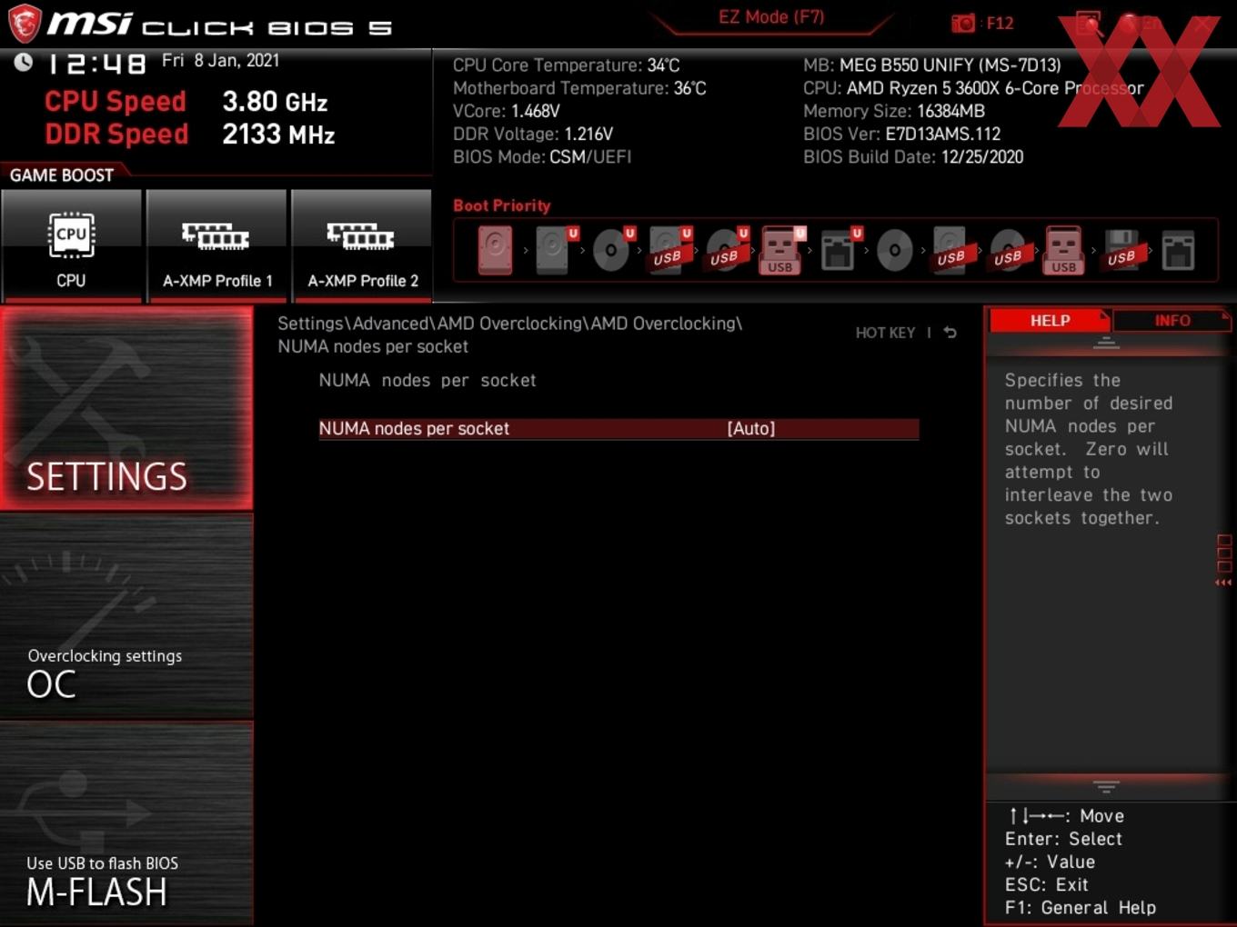Click the BIOS Mode: CSM/UEFI line
The height and width of the screenshot is (927, 1237).
point(542,156)
